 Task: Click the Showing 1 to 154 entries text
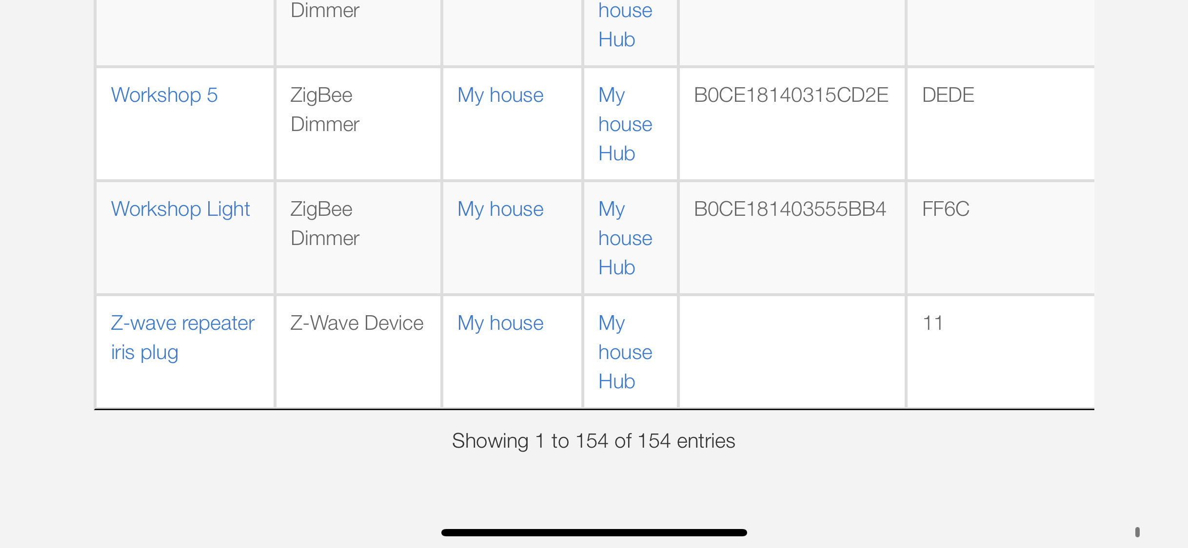tap(594, 441)
